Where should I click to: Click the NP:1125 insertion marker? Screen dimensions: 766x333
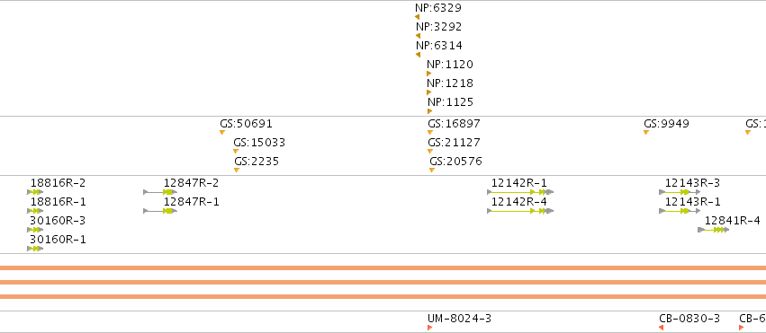coord(430,111)
